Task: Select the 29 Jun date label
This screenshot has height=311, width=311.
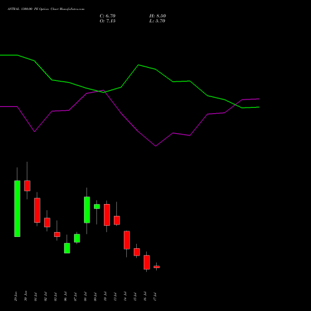Action: click(16, 296)
